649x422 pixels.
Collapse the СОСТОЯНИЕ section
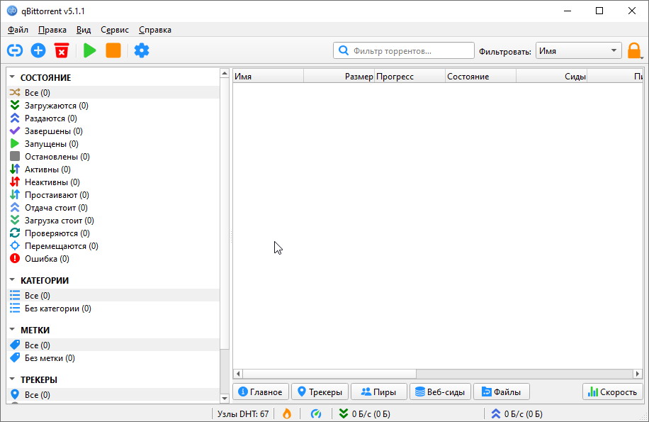click(x=12, y=77)
